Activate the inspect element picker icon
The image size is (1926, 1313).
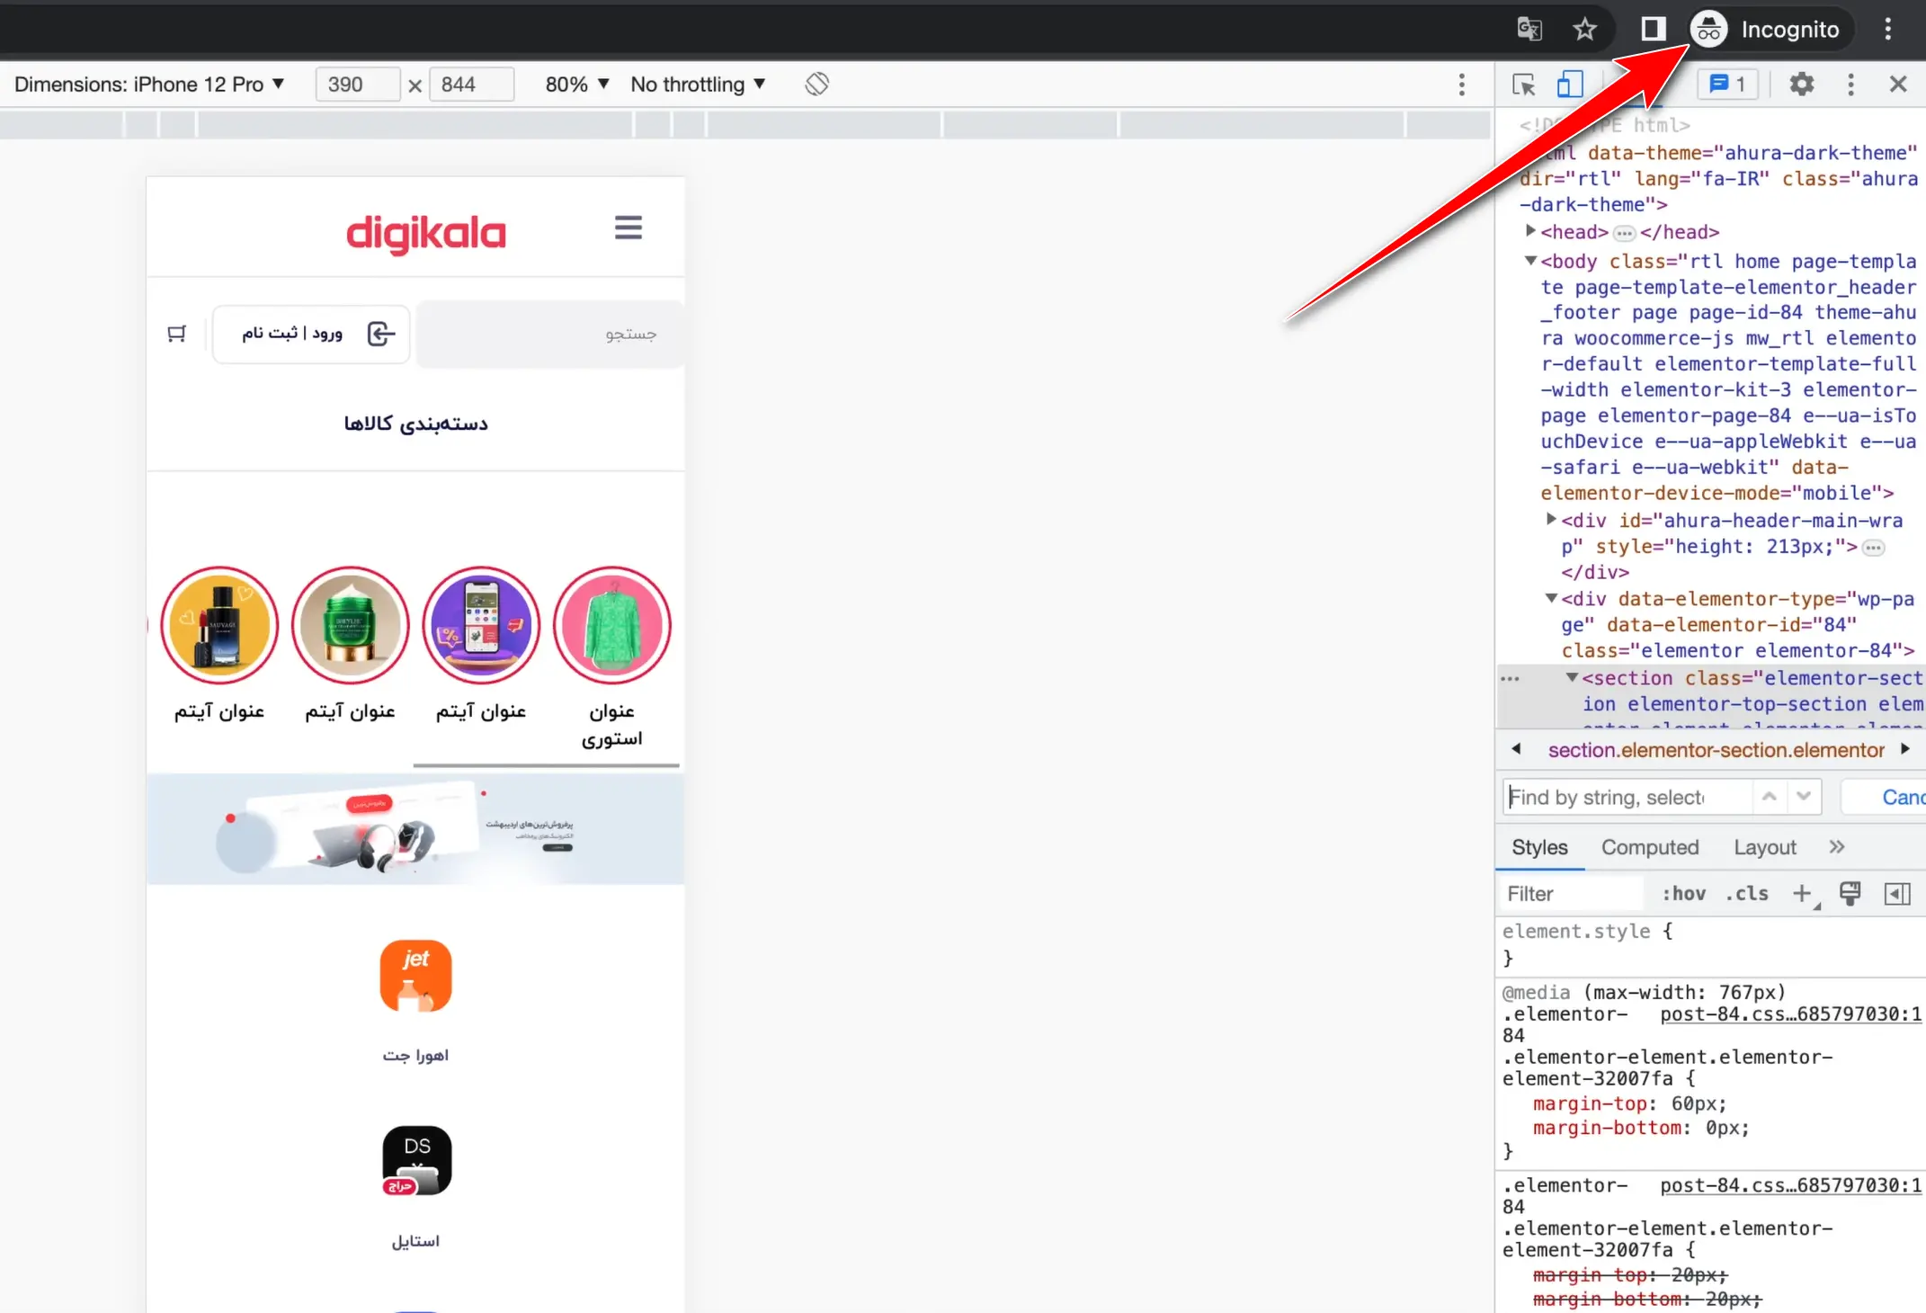[x=1523, y=85]
